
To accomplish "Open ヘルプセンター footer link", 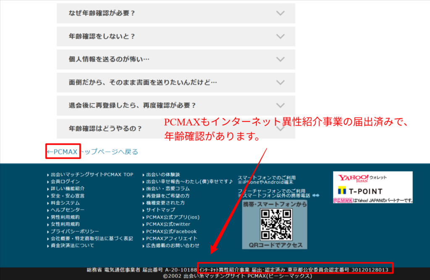I will tap(68, 210).
